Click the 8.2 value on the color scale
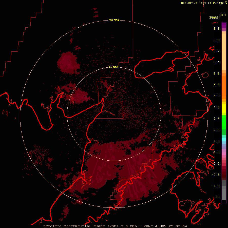This screenshot has width=228, height=228. click(x=217, y=51)
